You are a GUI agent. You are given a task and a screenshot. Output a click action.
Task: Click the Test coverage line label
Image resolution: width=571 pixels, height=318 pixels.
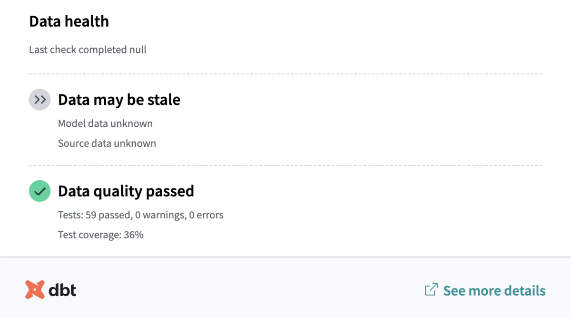(89, 234)
